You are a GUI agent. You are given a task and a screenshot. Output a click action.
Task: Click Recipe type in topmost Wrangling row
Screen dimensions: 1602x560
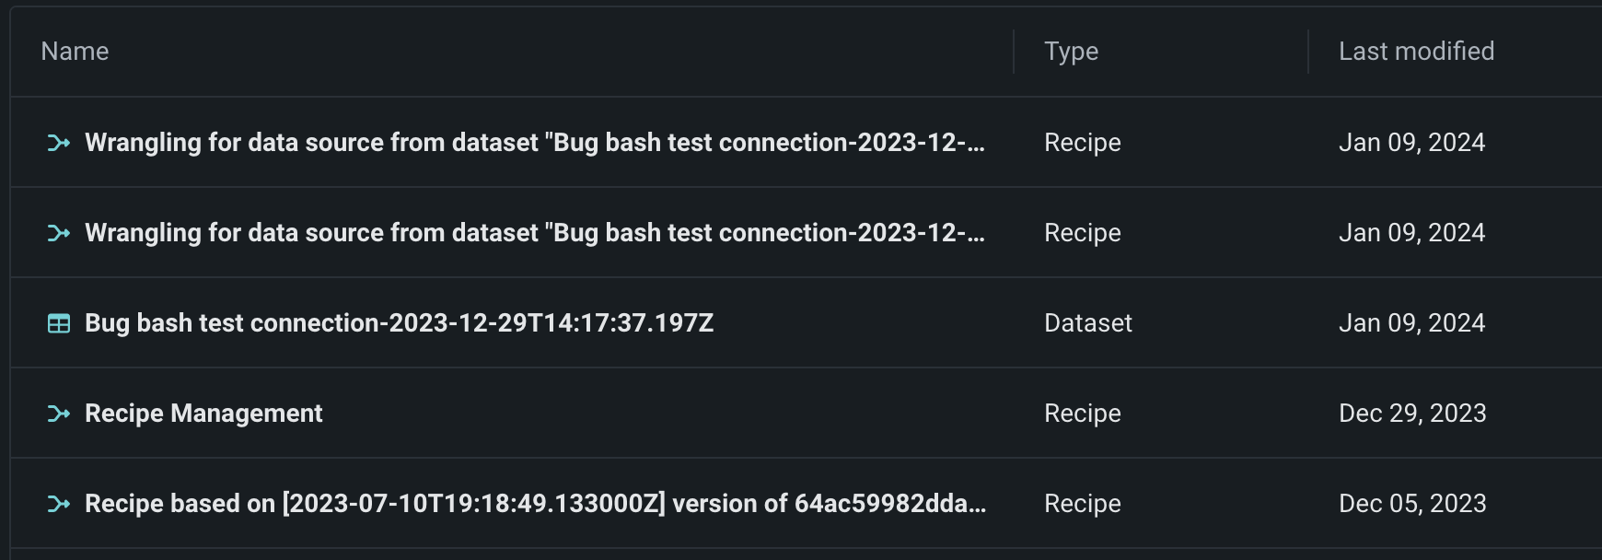(x=1082, y=143)
